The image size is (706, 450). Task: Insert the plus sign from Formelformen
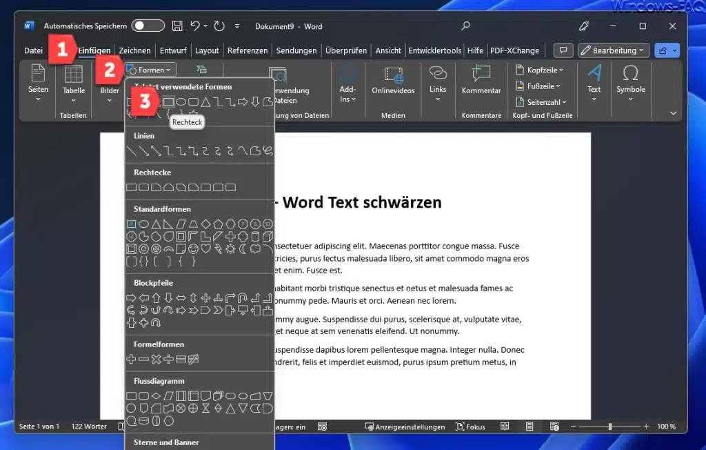click(132, 360)
